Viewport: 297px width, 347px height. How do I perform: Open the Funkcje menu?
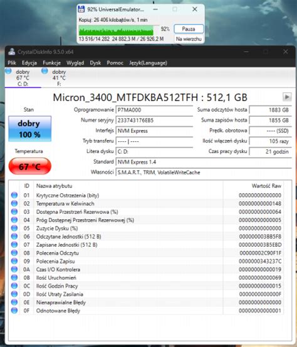click(x=52, y=63)
